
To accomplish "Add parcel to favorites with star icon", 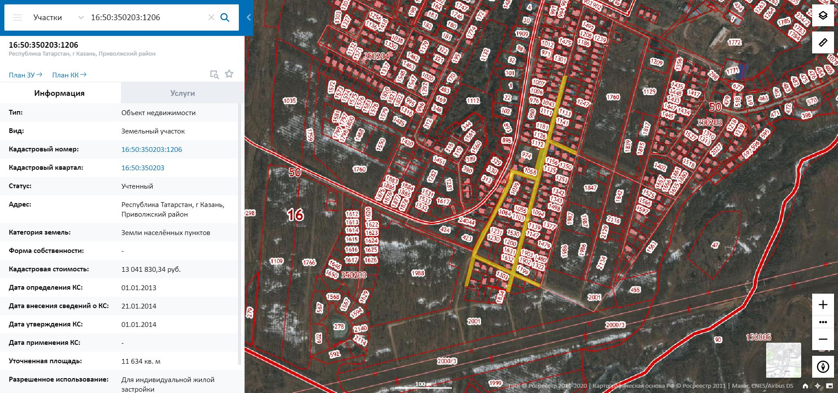I will [x=229, y=74].
